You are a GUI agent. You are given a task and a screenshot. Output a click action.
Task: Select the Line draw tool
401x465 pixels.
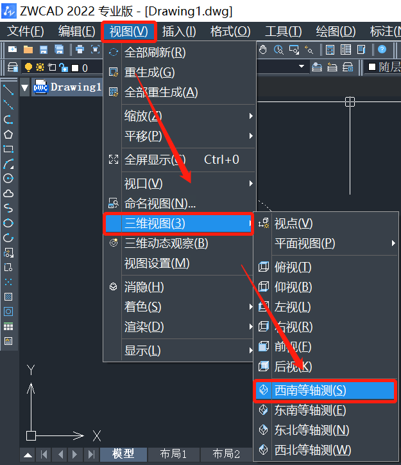(x=8, y=89)
